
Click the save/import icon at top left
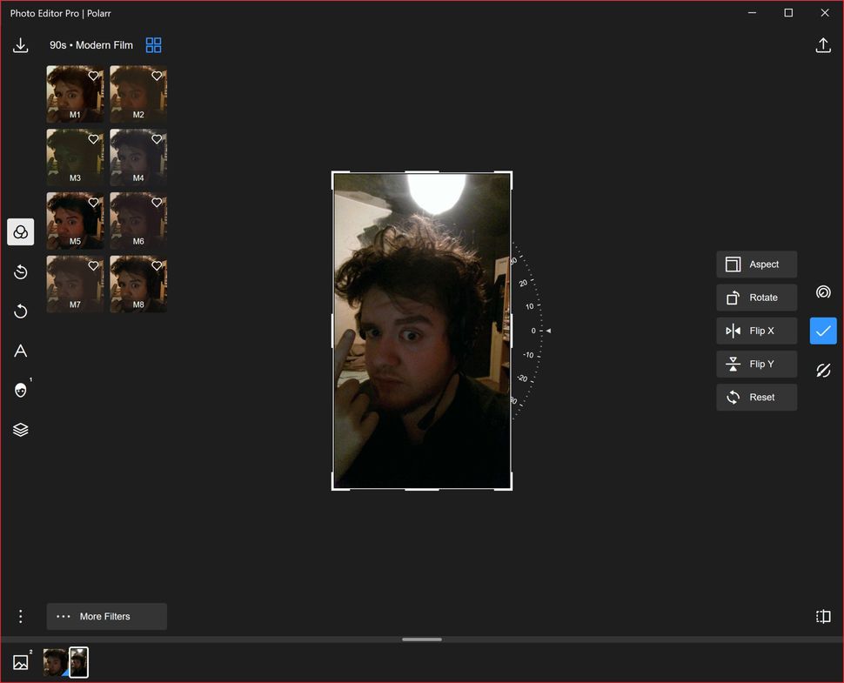point(20,44)
